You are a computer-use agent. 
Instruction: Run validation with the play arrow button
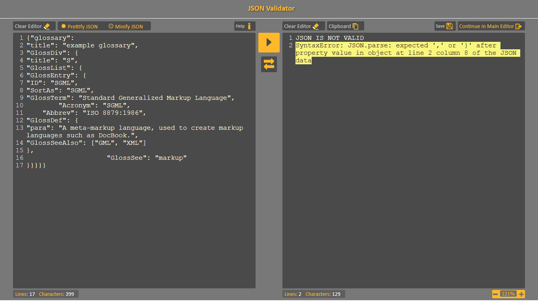coord(269,43)
